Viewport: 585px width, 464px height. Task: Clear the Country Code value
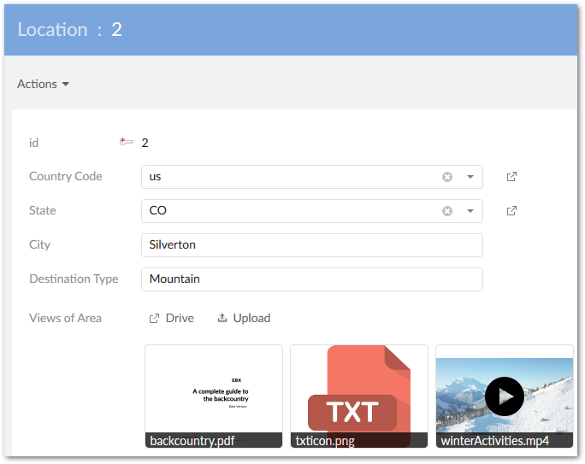[447, 177]
